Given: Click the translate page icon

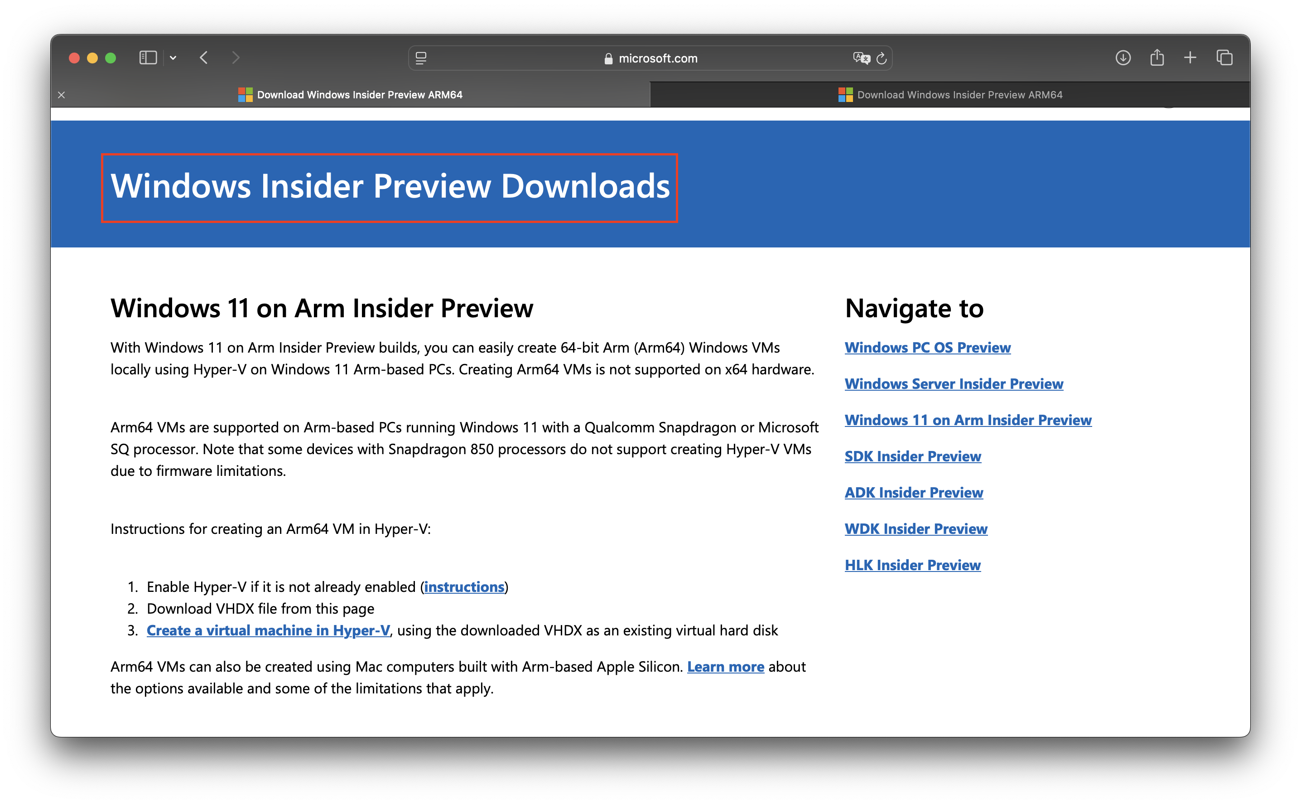Looking at the screenshot, I should coord(861,58).
